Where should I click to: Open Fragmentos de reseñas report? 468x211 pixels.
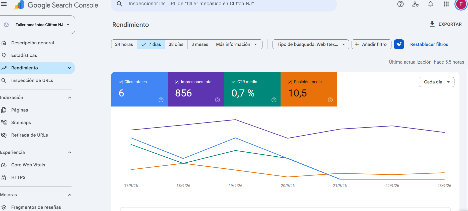[x=36, y=207]
